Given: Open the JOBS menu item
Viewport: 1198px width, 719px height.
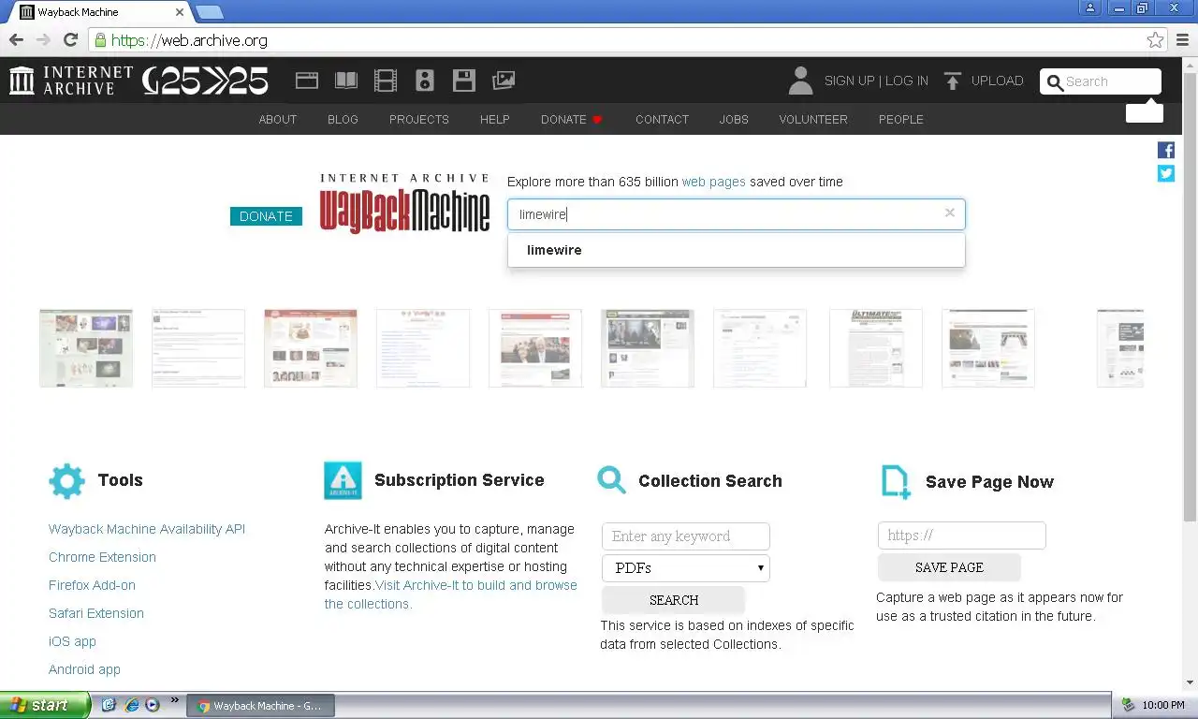Looking at the screenshot, I should [734, 120].
